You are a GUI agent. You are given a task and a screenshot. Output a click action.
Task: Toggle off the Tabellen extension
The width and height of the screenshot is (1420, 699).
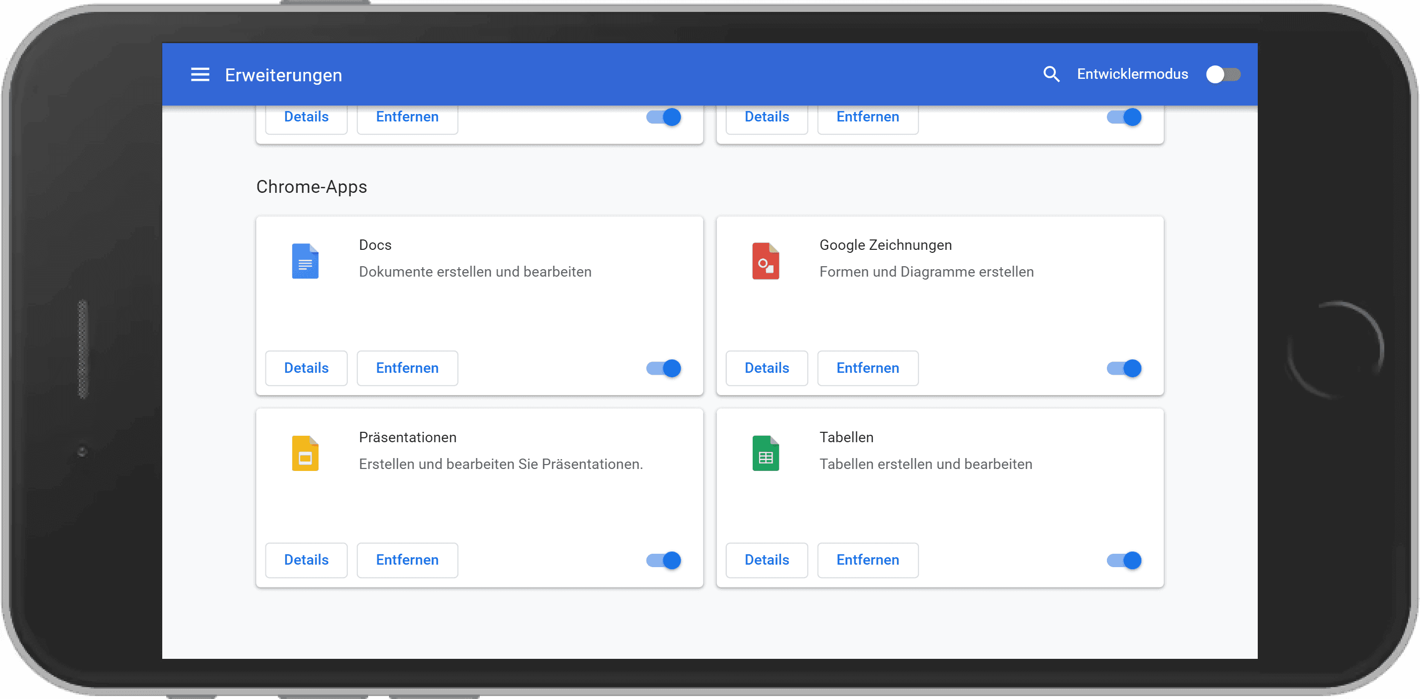tap(1124, 560)
